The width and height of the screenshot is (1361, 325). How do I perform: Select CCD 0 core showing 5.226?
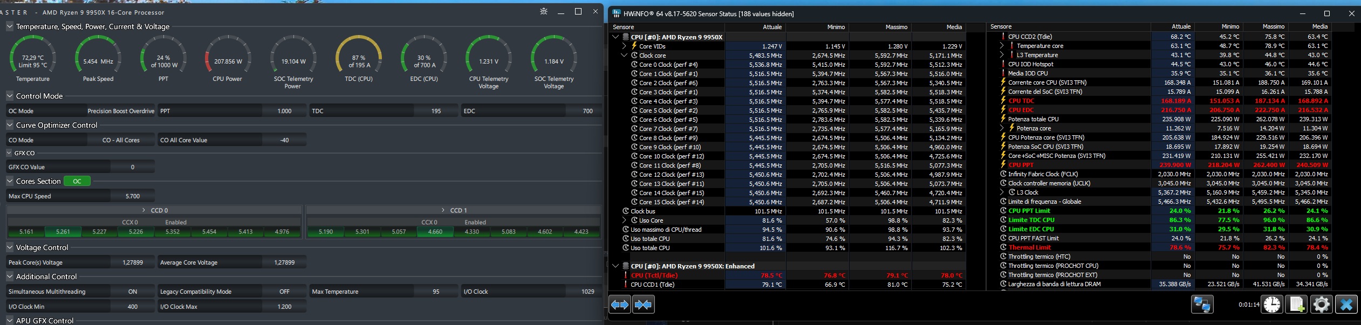click(136, 232)
